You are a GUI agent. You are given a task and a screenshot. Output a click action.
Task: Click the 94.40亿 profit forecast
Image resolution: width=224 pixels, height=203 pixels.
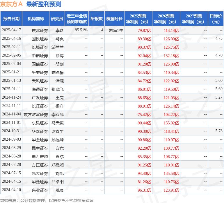[144, 173]
